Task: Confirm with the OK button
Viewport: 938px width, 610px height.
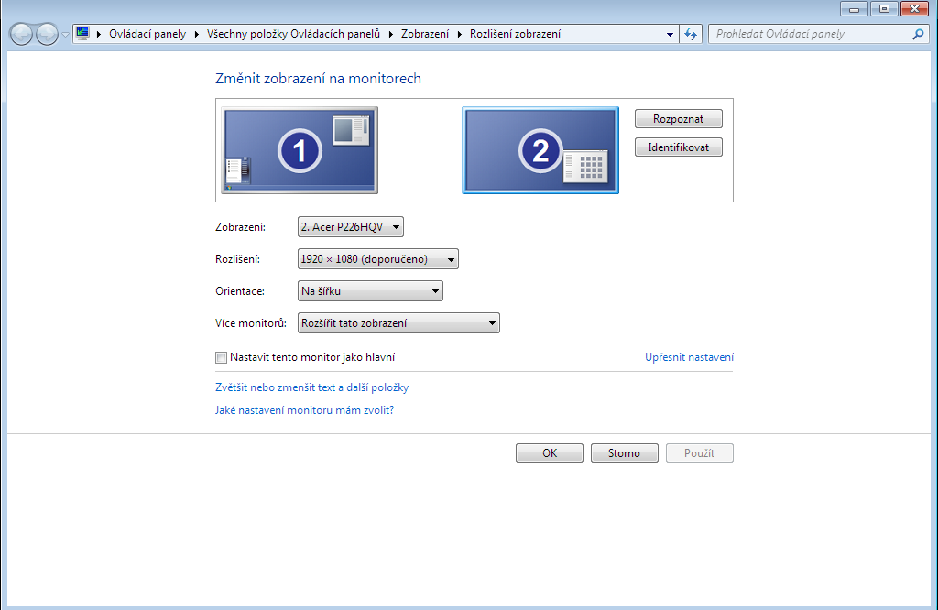Action: coord(550,453)
